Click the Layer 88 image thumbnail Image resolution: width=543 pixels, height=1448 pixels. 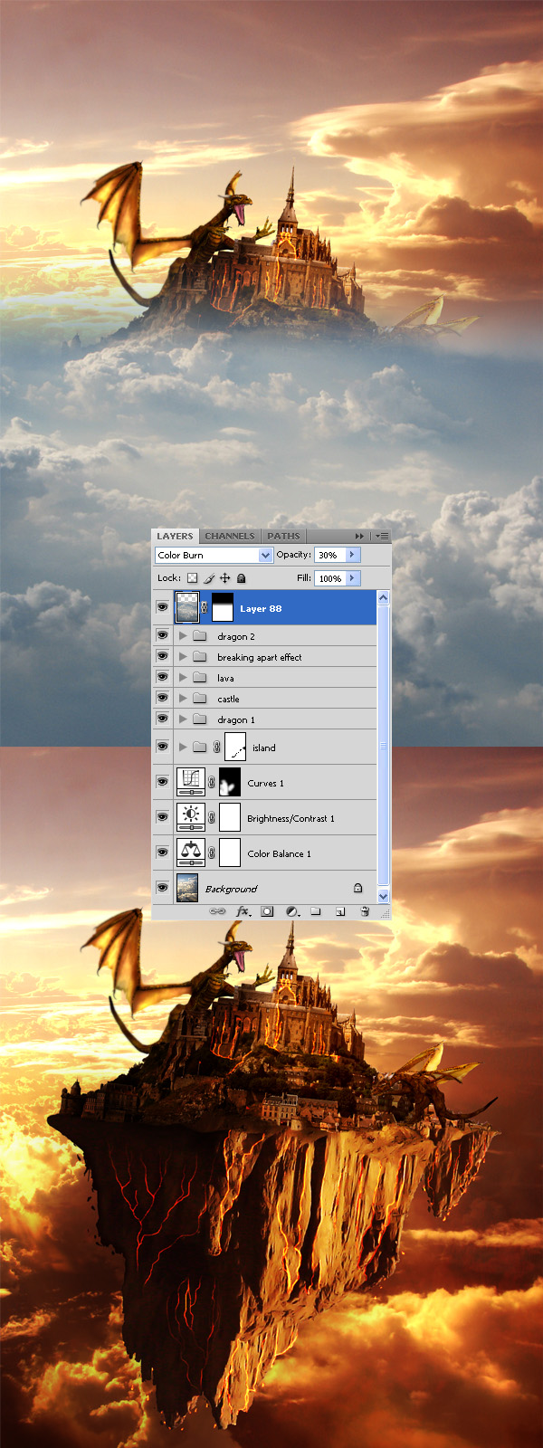click(x=187, y=608)
